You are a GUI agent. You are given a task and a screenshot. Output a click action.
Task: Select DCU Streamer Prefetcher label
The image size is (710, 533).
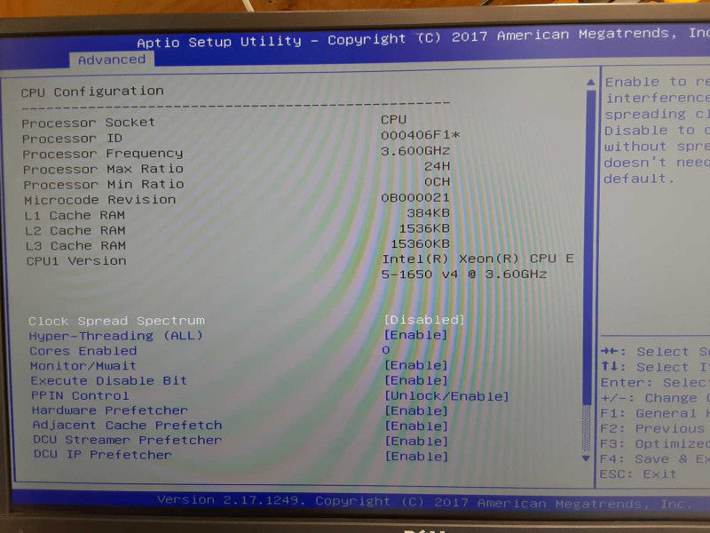(127, 440)
